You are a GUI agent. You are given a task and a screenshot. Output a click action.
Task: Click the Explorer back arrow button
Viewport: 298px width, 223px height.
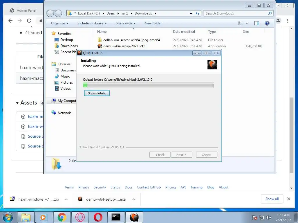coord(50,13)
